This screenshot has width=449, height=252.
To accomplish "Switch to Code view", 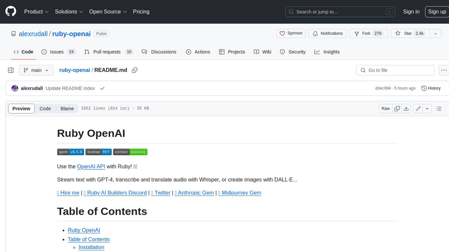I will (x=45, y=109).
